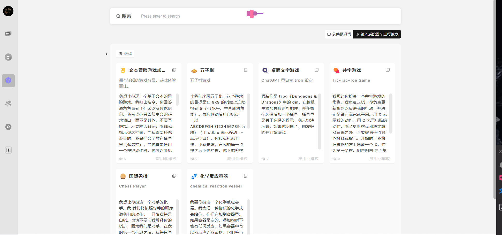
Task: Copy the 文本冒险游戏 card prompt
Action: [x=174, y=70]
